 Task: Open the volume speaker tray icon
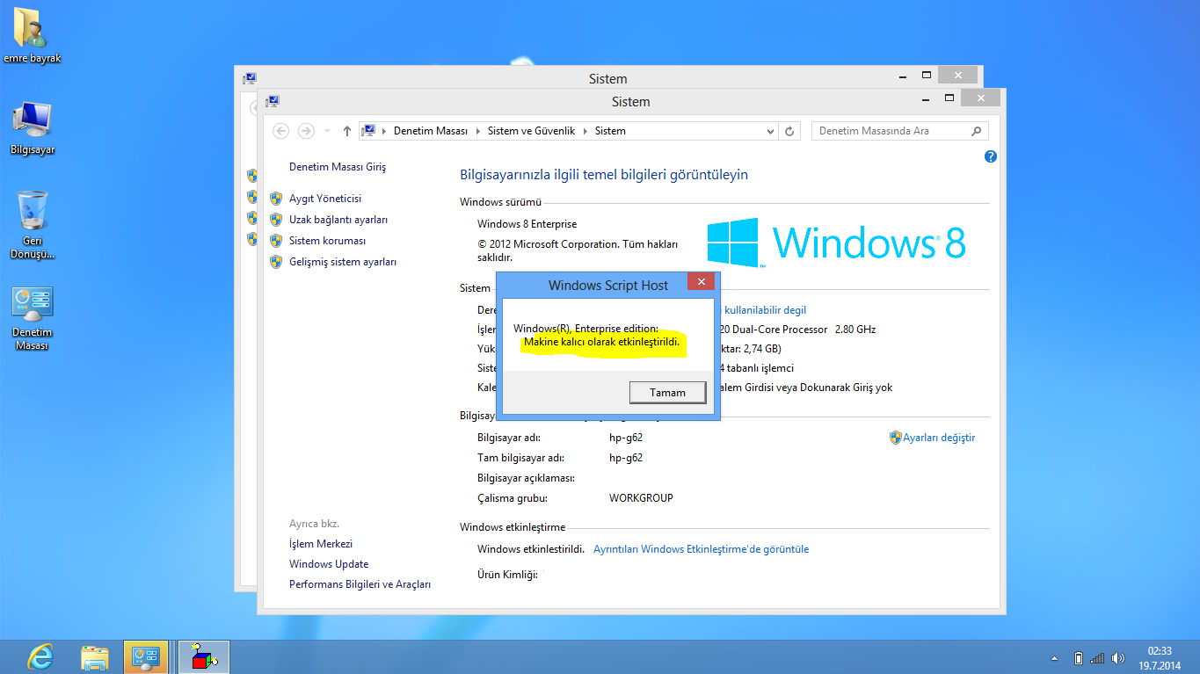1117,658
